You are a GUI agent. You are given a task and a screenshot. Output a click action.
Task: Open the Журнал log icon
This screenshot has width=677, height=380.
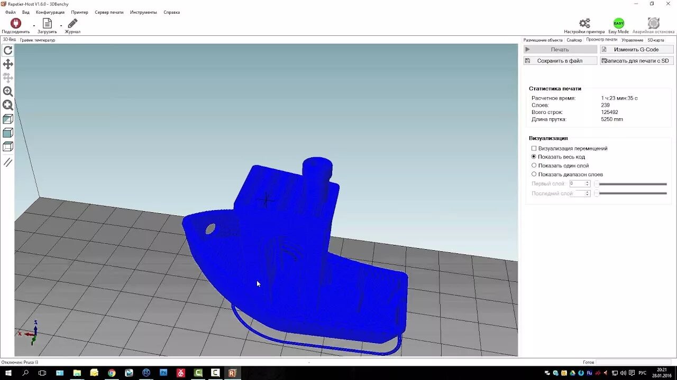click(72, 23)
